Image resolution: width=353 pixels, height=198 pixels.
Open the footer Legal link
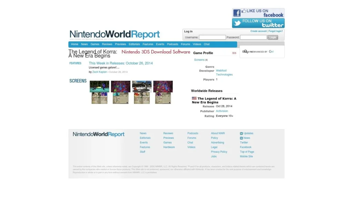[214, 147]
